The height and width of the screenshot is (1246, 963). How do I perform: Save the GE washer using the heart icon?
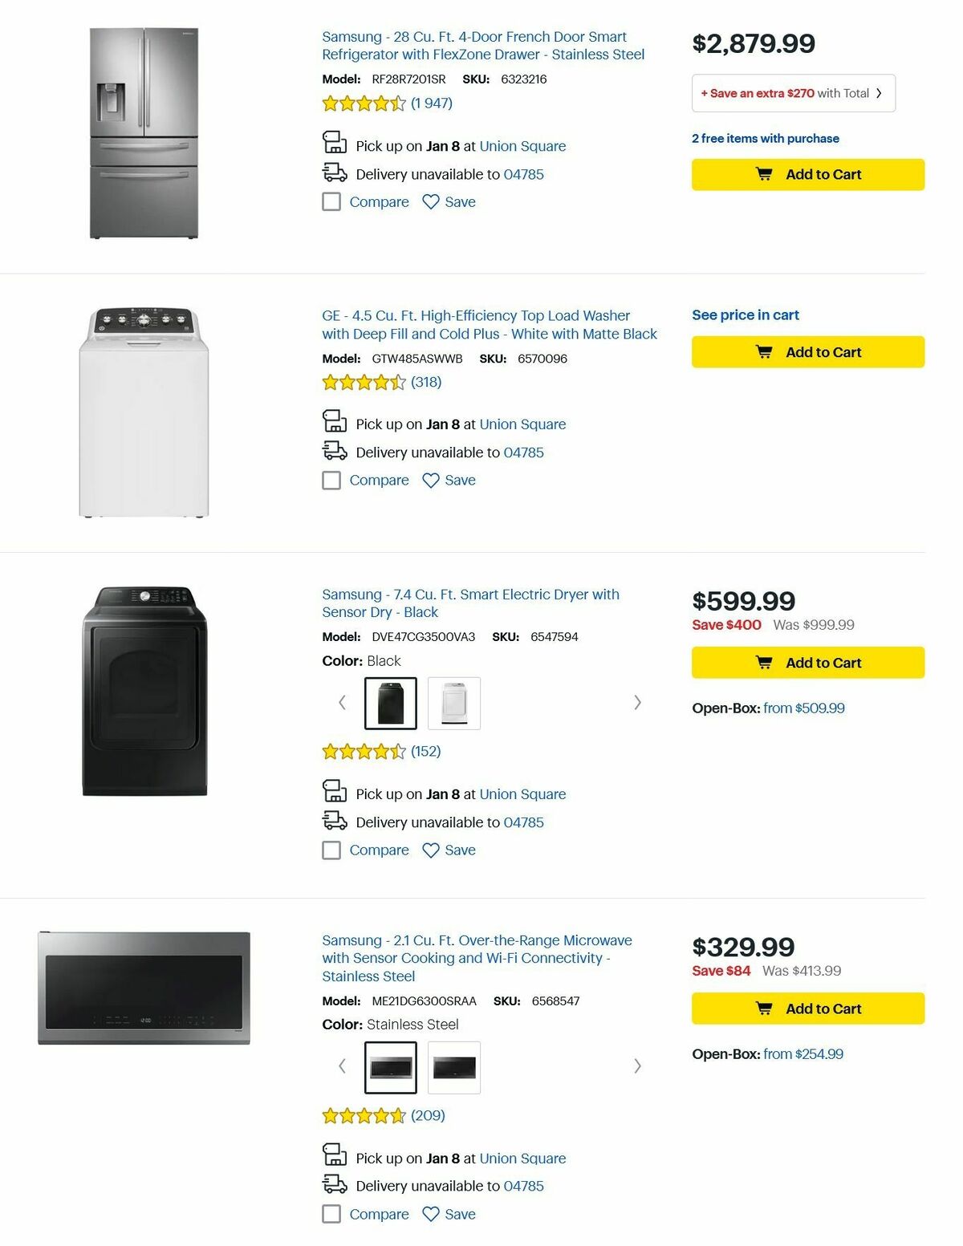(432, 480)
